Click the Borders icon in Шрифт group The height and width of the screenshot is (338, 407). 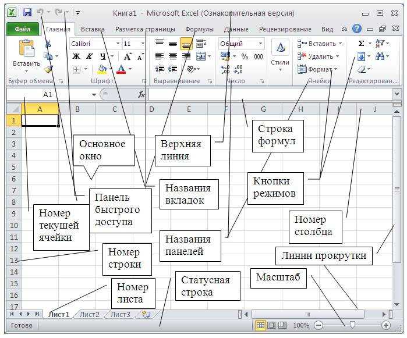[x=77, y=69]
